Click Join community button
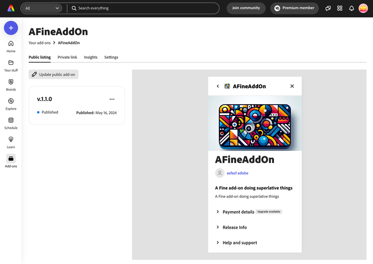 point(246,8)
